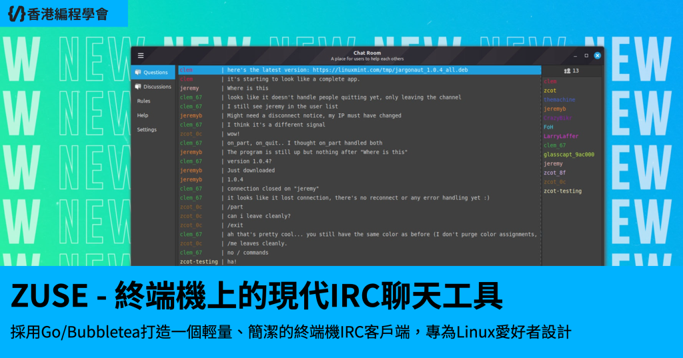
Task: Click message "I still see jeremy in the user list"
Action: pyautogui.click(x=282, y=106)
